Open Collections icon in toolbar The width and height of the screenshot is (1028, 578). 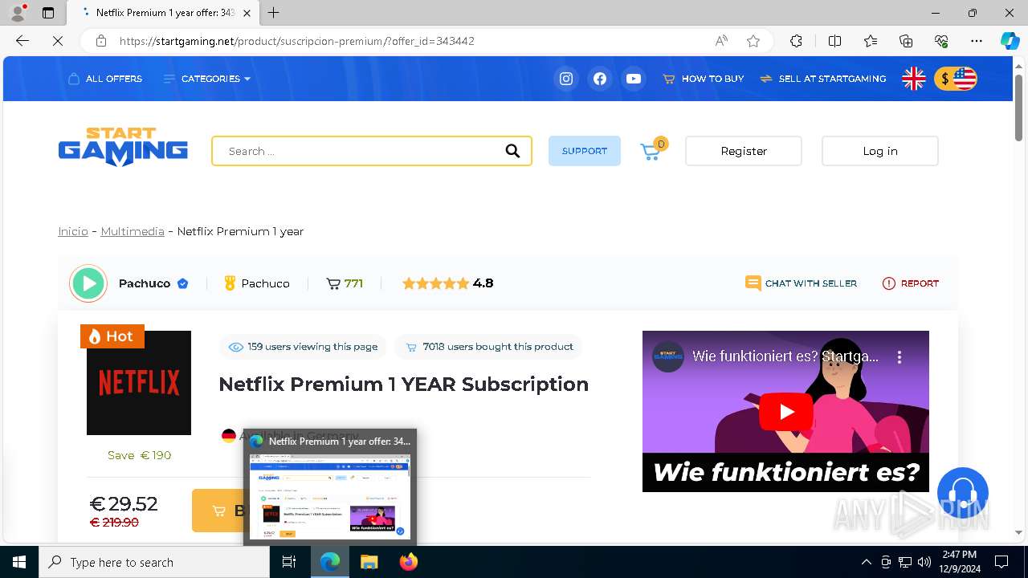906,41
